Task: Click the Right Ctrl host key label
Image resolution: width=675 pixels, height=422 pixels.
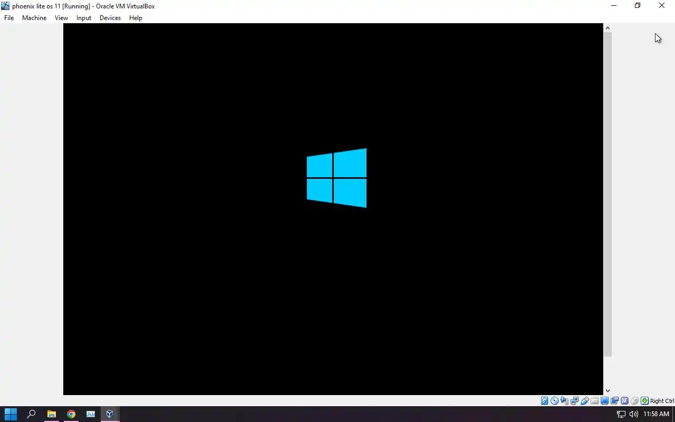Action: click(x=662, y=401)
